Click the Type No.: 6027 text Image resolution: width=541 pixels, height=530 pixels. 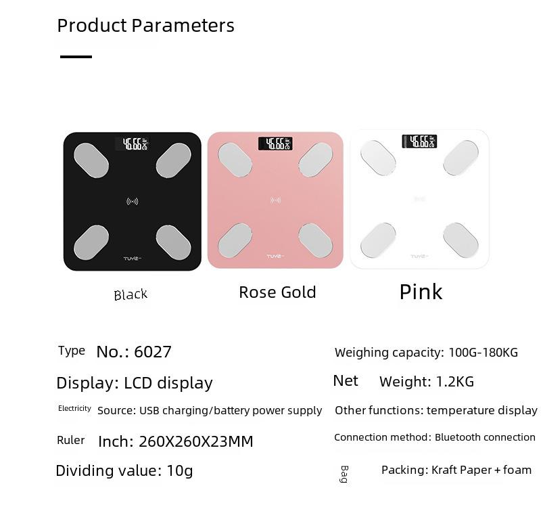point(114,351)
